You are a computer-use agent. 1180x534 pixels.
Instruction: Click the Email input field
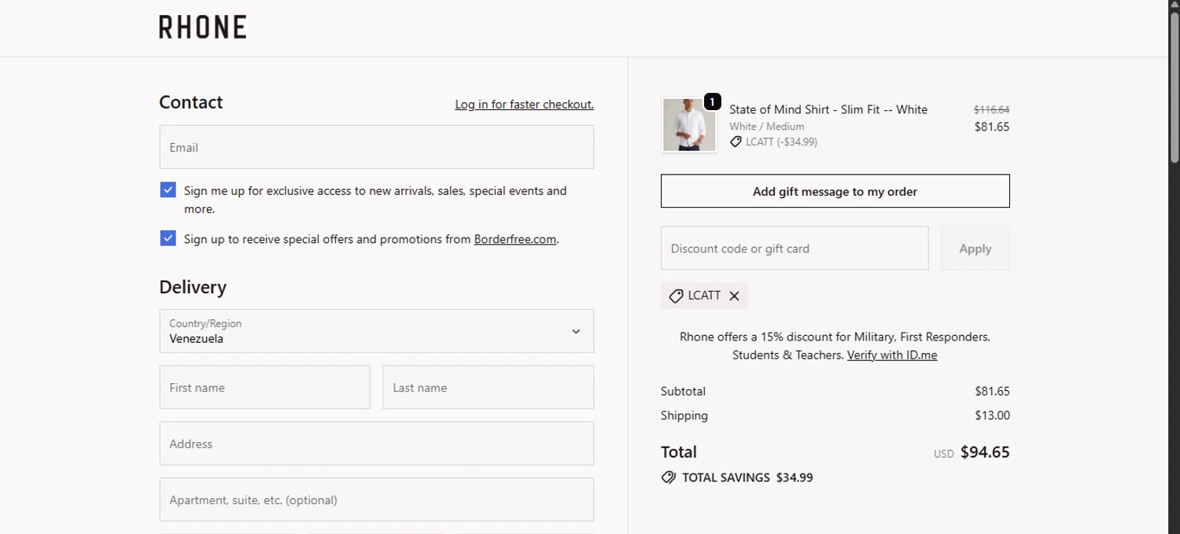(x=376, y=147)
